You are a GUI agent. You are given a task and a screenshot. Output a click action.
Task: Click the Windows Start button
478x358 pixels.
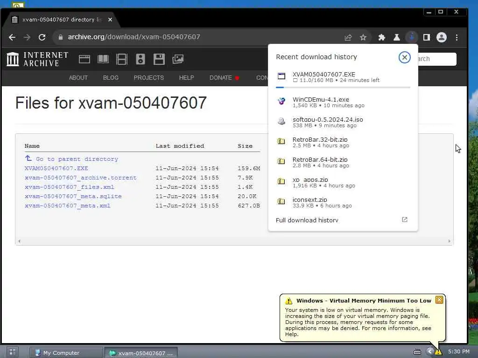click(x=13, y=352)
